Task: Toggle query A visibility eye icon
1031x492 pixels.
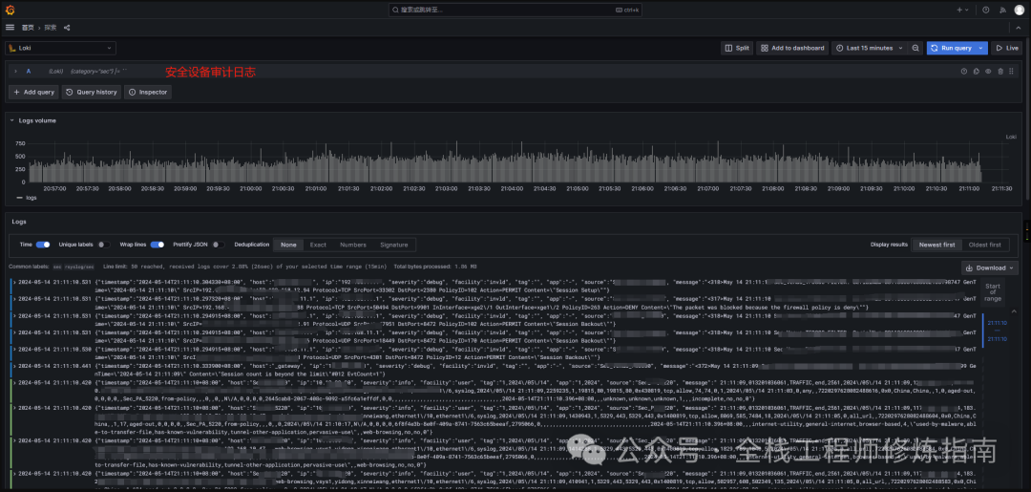Action: tap(988, 71)
